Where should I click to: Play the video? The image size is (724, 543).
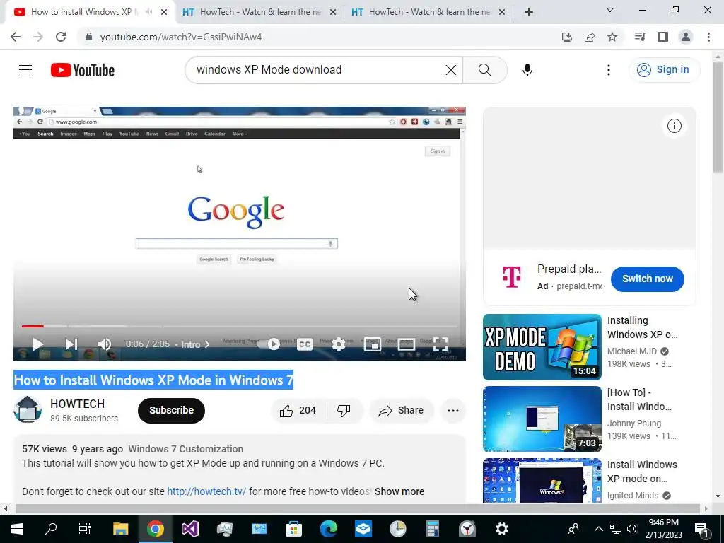38,344
